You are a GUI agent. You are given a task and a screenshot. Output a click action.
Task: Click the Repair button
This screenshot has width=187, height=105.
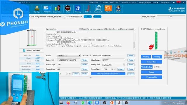[151, 72]
